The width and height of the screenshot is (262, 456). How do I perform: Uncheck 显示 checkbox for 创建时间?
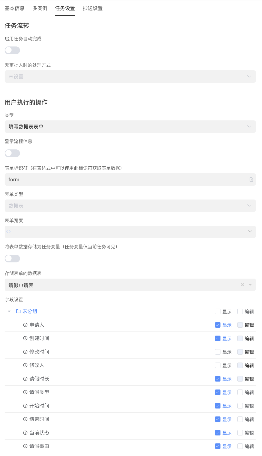pos(218,338)
